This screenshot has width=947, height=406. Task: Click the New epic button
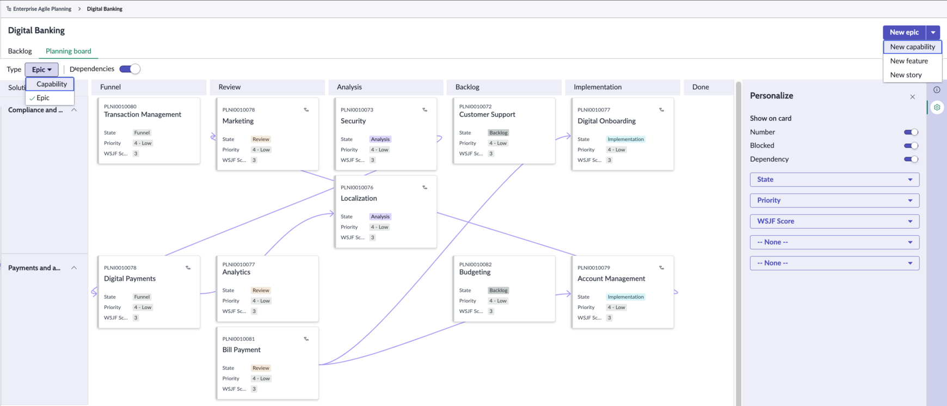click(904, 32)
